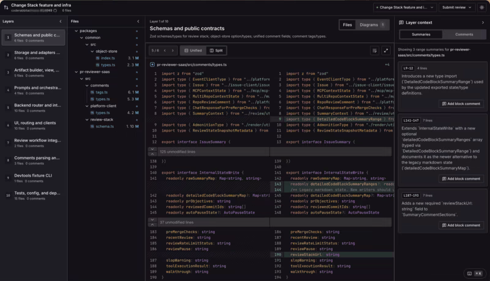
Task: Click the L187-193 range label
Action: [411, 195]
